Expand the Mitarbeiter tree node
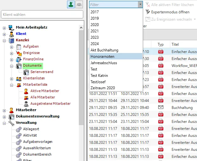This screenshot has height=161, width=197. 4,111
